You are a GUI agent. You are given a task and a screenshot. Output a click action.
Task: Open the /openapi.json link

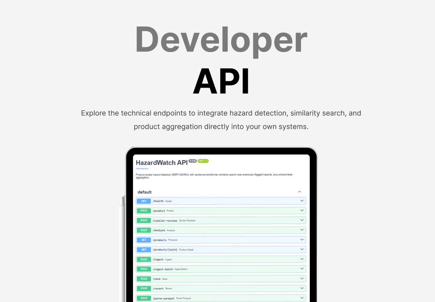tap(142, 168)
